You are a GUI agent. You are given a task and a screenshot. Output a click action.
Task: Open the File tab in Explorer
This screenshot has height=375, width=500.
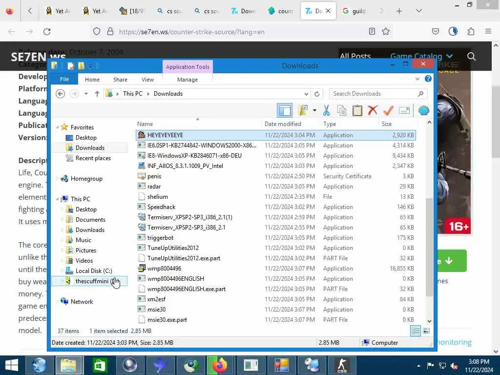pyautogui.click(x=64, y=79)
